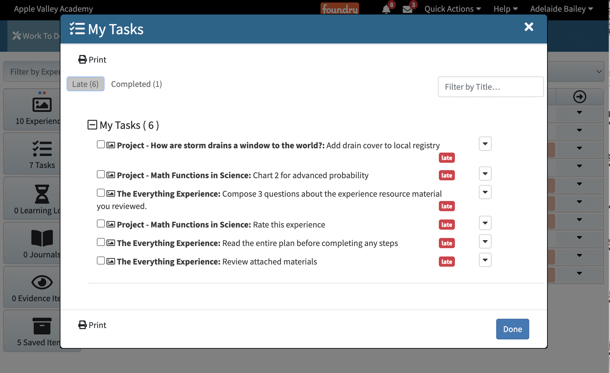Click the Journals book icon in sidebar
The image size is (610, 373).
(42, 238)
